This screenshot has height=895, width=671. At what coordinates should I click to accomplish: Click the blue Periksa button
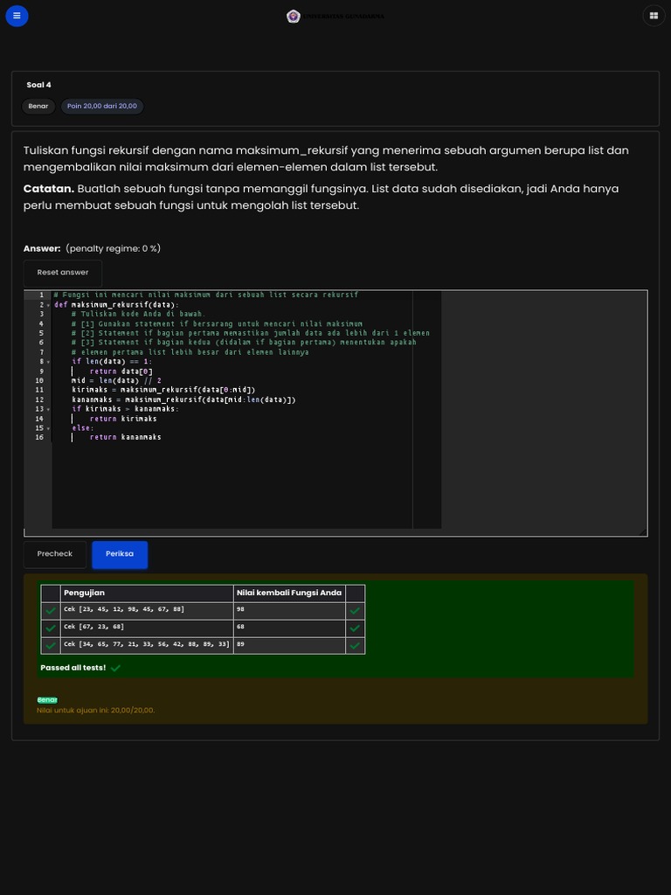(120, 554)
